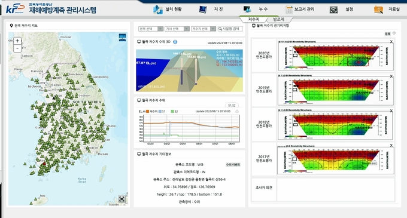
Task: Select the 저수지 tab
Action: point(254,20)
